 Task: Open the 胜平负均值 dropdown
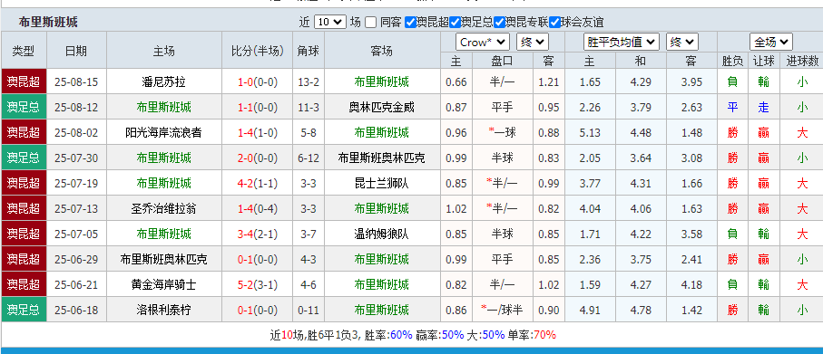click(x=622, y=42)
